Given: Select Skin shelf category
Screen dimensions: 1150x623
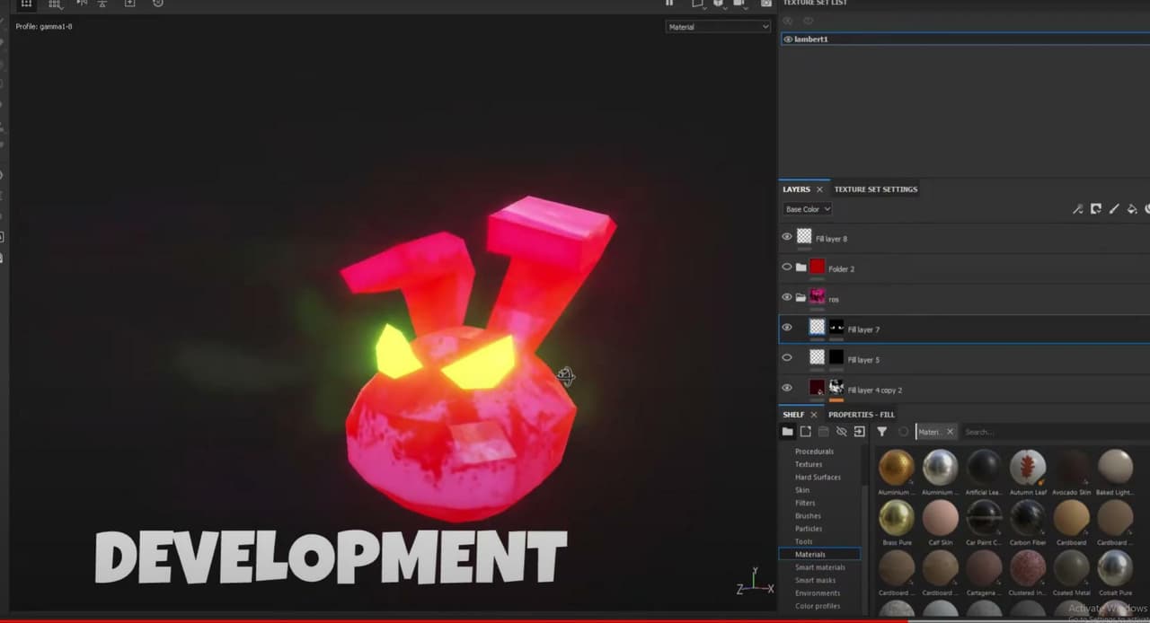Looking at the screenshot, I should coord(802,490).
